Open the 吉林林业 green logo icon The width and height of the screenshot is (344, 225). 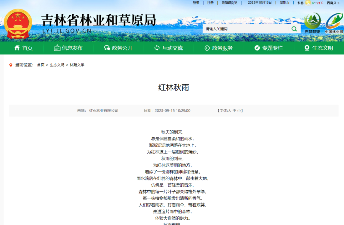coord(312,22)
